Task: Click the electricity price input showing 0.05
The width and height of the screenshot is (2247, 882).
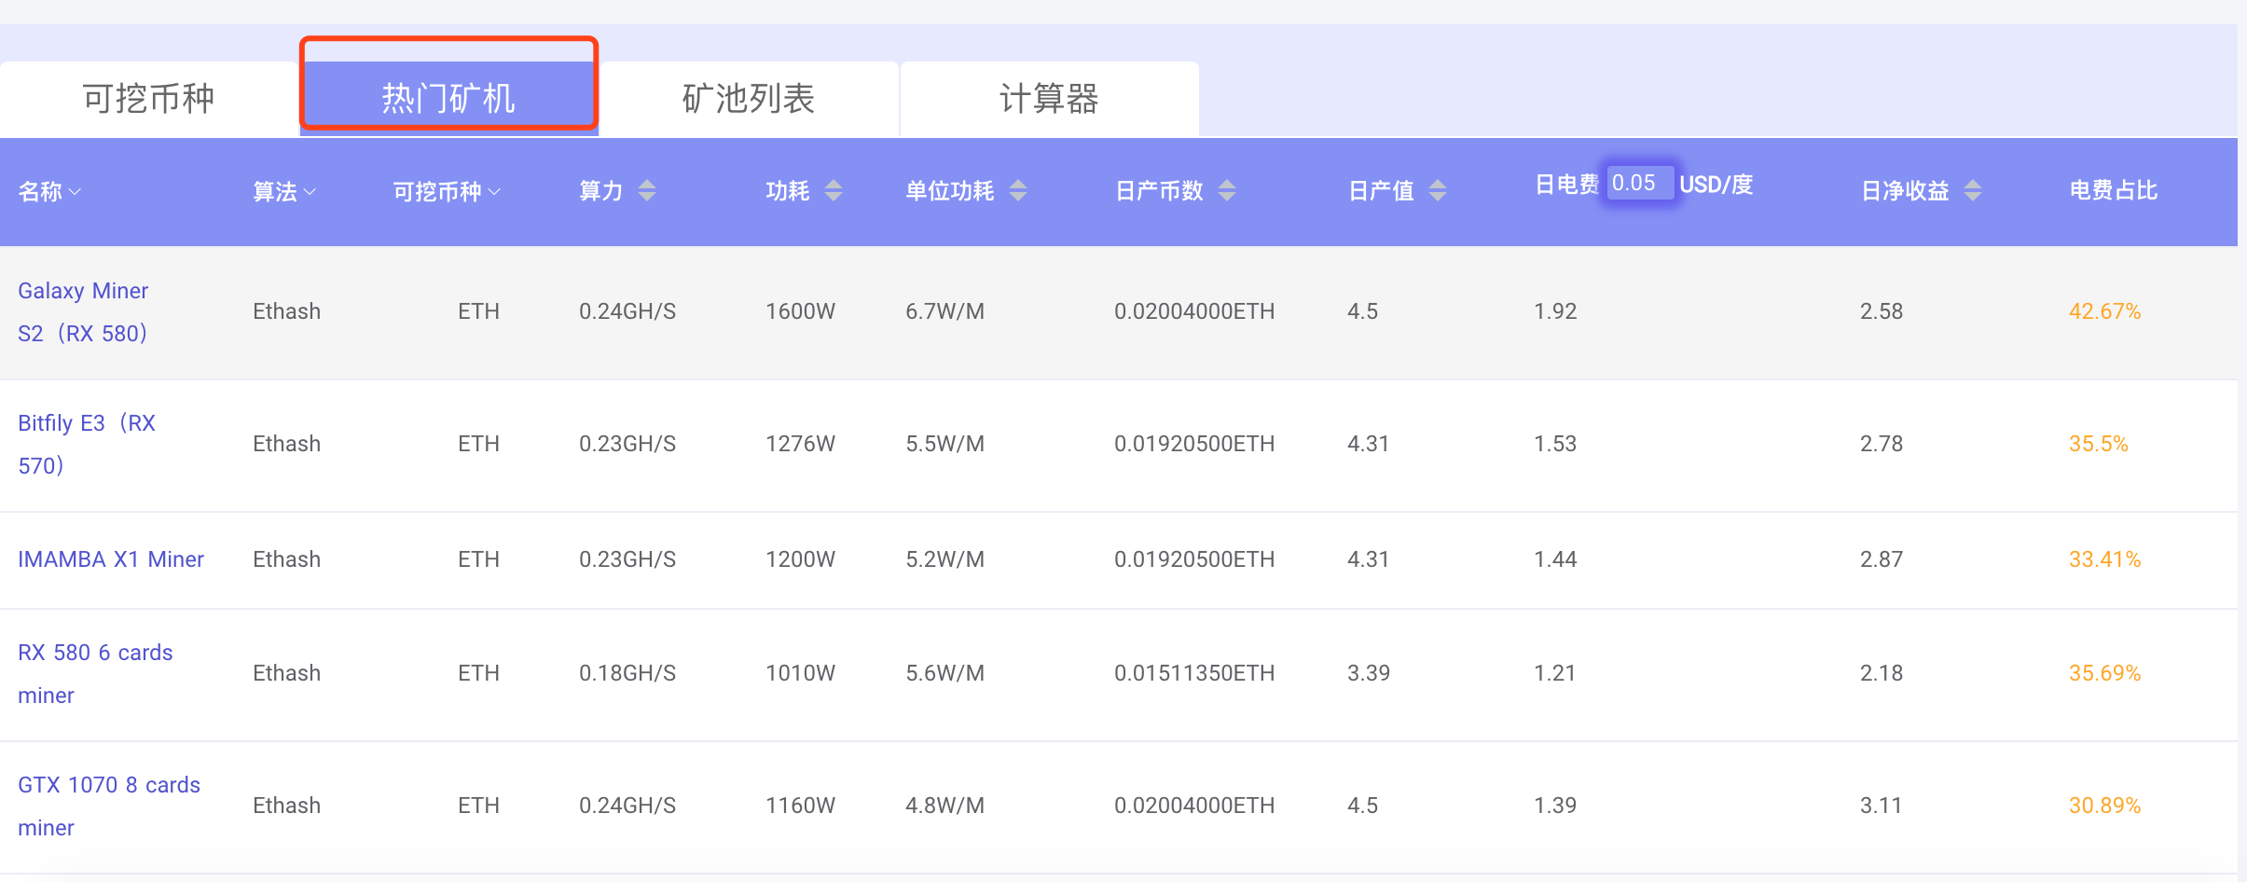Action: (1639, 183)
